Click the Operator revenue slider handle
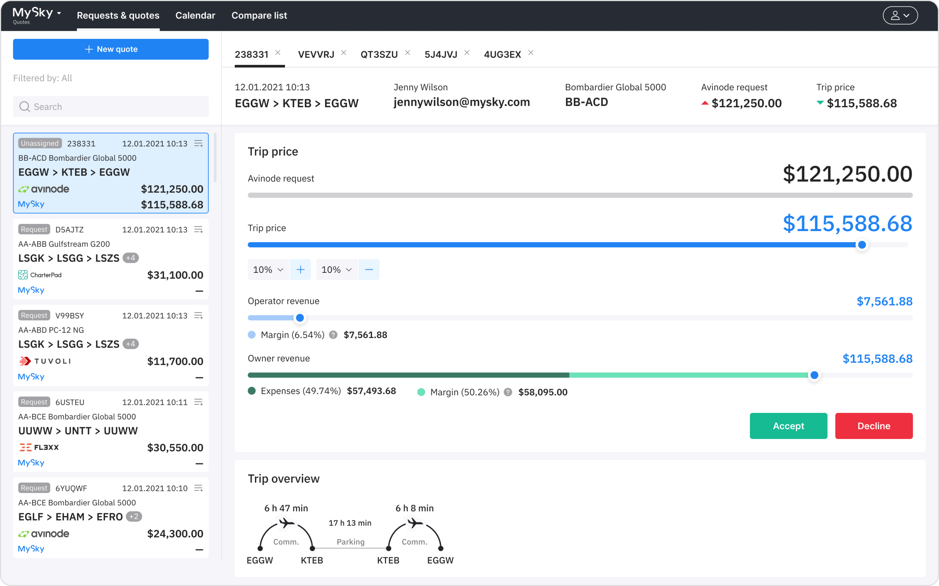Screen dimensions: 939x586 (x=300, y=318)
